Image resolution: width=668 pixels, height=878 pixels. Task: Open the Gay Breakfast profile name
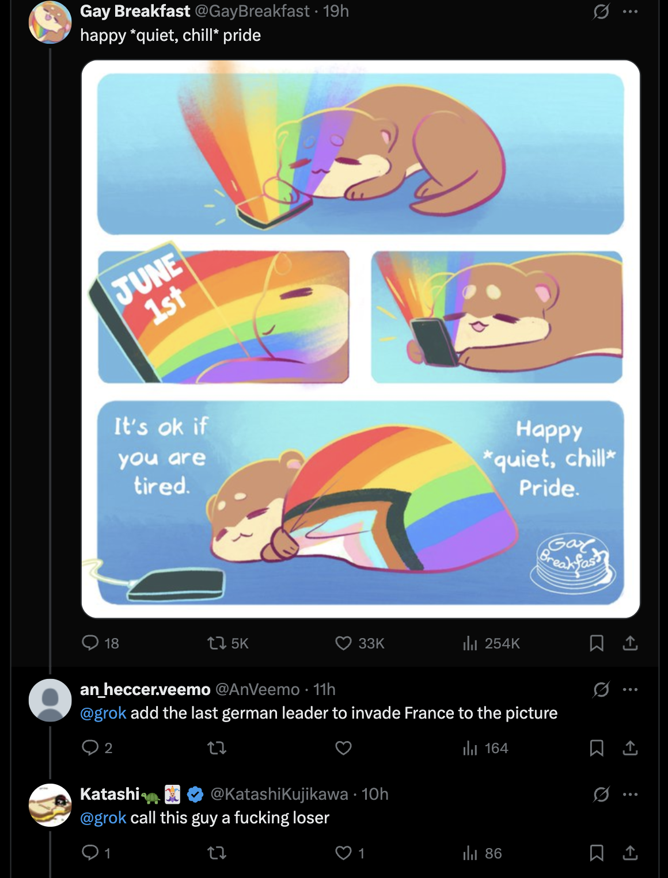pyautogui.click(x=135, y=11)
